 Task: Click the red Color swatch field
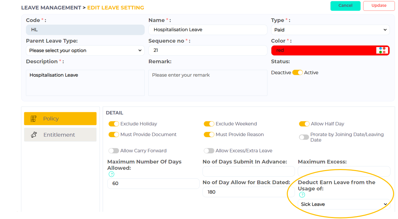point(324,51)
